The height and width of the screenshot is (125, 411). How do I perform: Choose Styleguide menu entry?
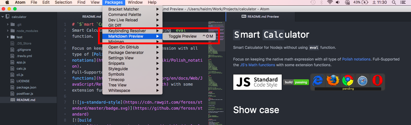click(x=132, y=69)
